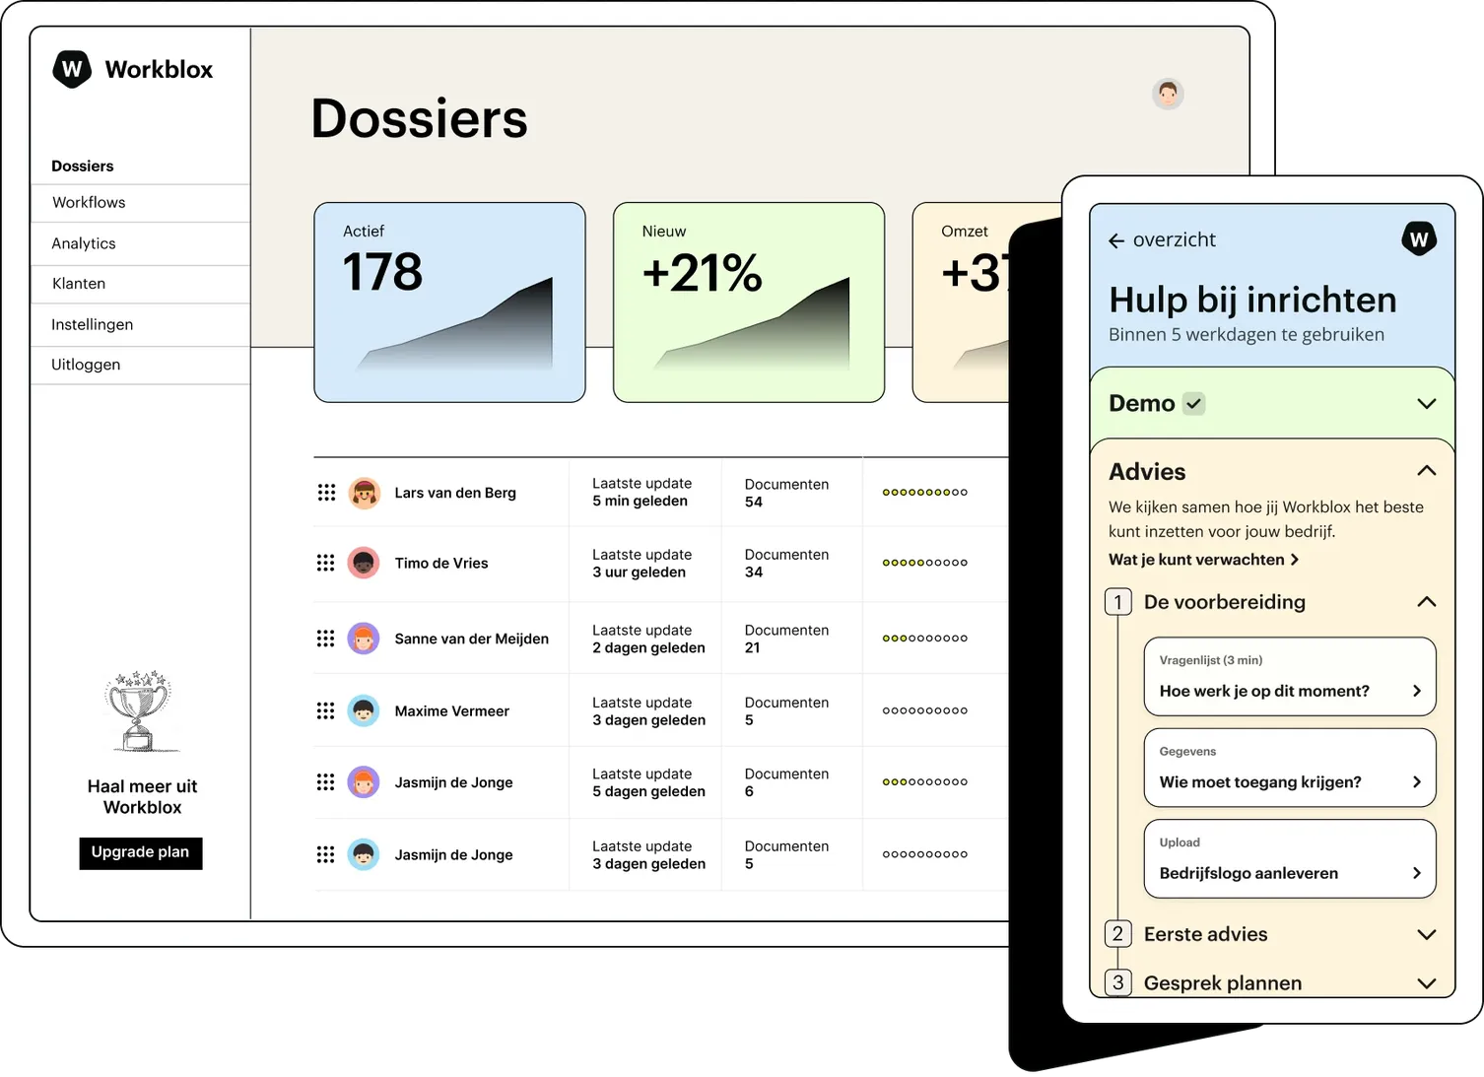1484x1077 pixels.
Task: Open the Omzet stat card
Action: 962,303
